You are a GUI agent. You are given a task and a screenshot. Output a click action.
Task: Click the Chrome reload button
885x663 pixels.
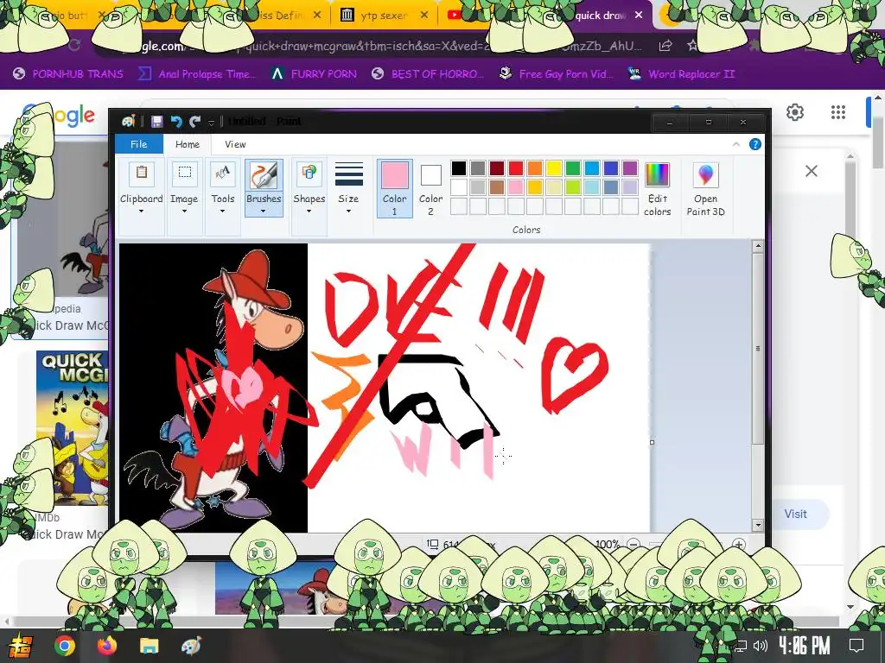pyautogui.click(x=74, y=46)
